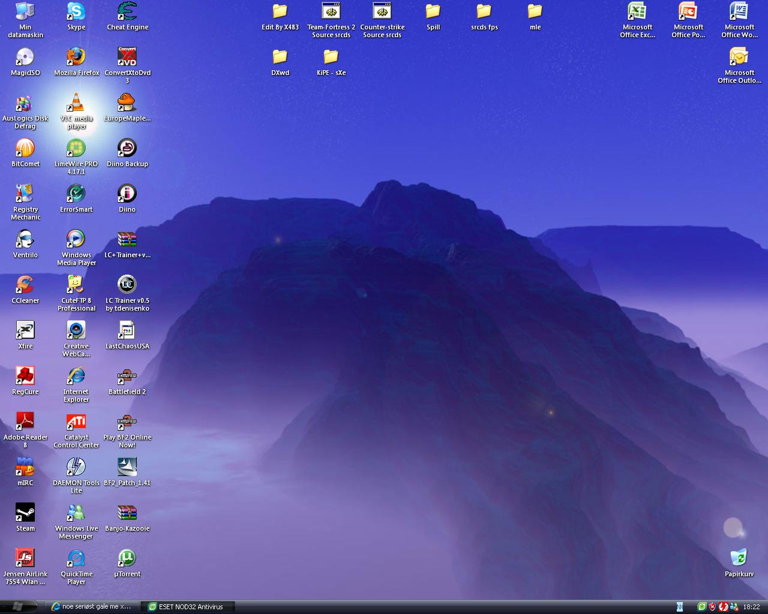Open the BitComet shortcut
Screen dimensions: 768x614
[25, 153]
